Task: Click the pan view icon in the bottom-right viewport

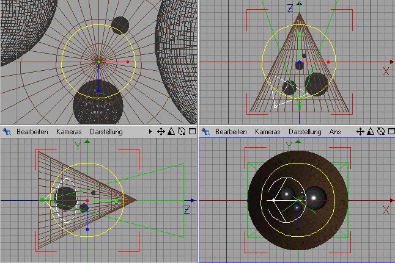Action: [x=361, y=131]
